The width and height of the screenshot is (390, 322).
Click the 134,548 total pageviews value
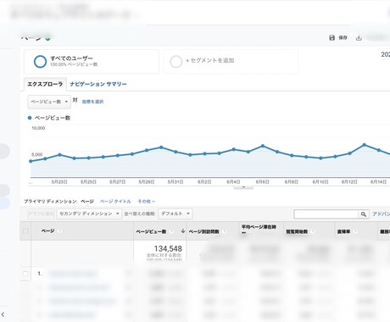coord(168,249)
